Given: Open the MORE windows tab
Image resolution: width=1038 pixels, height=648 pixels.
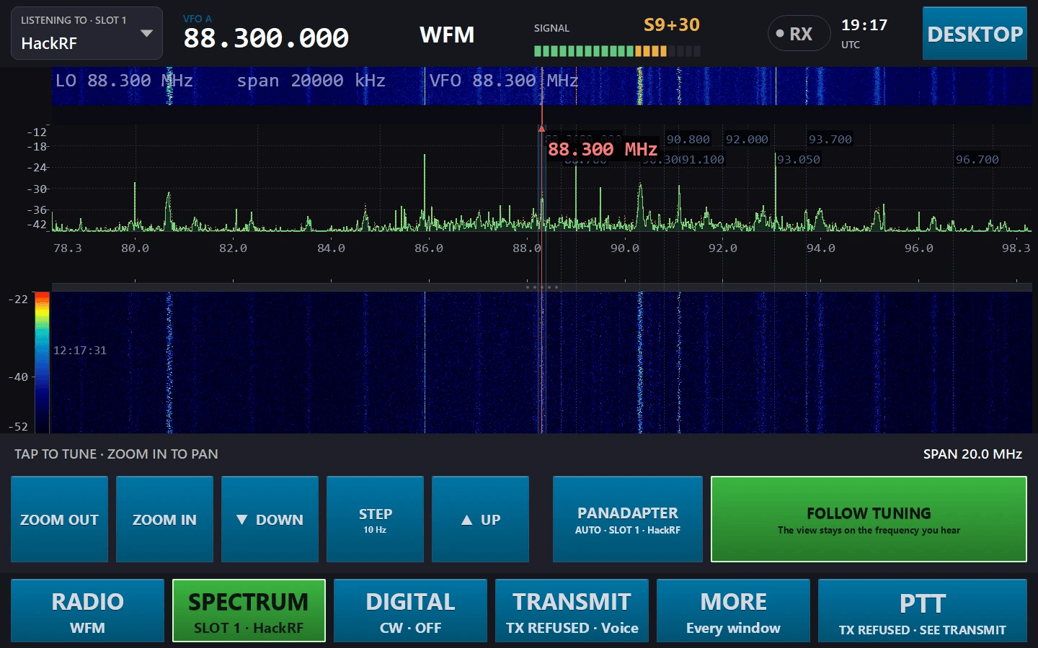Looking at the screenshot, I should point(733,611).
